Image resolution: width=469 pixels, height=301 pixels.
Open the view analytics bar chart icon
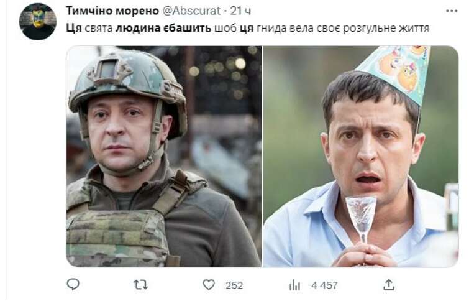coord(294,285)
